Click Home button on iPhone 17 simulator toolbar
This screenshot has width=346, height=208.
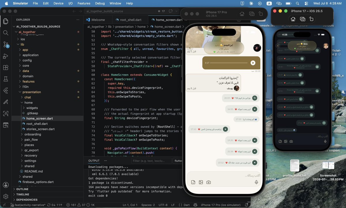coord(293,19)
